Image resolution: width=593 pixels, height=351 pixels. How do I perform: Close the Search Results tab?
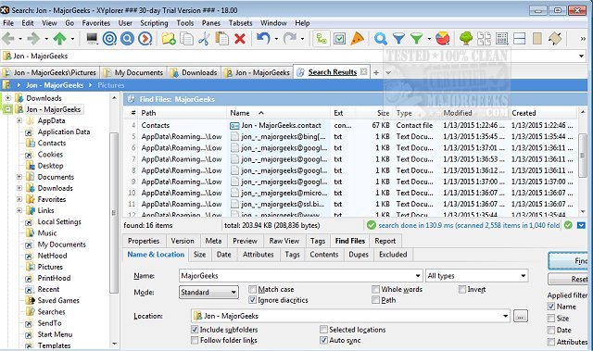tap(363, 71)
